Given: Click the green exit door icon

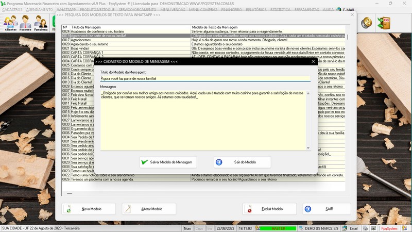Looking at the screenshot, I should [384, 23].
